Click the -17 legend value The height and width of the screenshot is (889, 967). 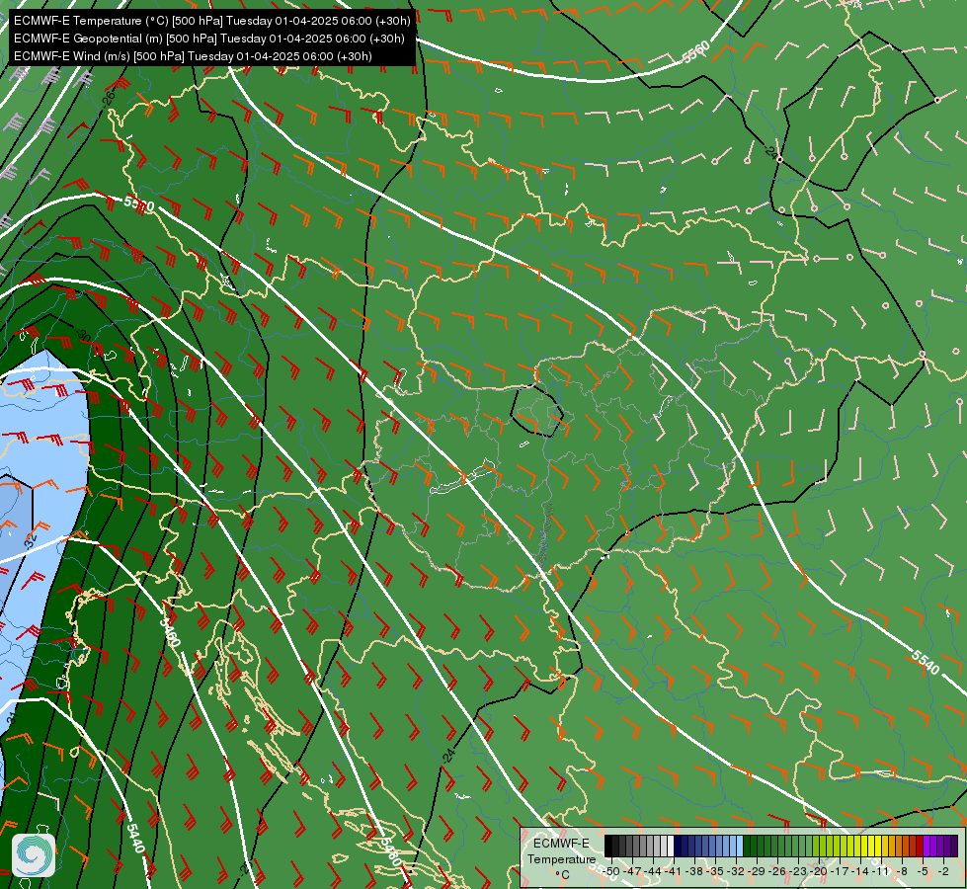[x=840, y=871]
